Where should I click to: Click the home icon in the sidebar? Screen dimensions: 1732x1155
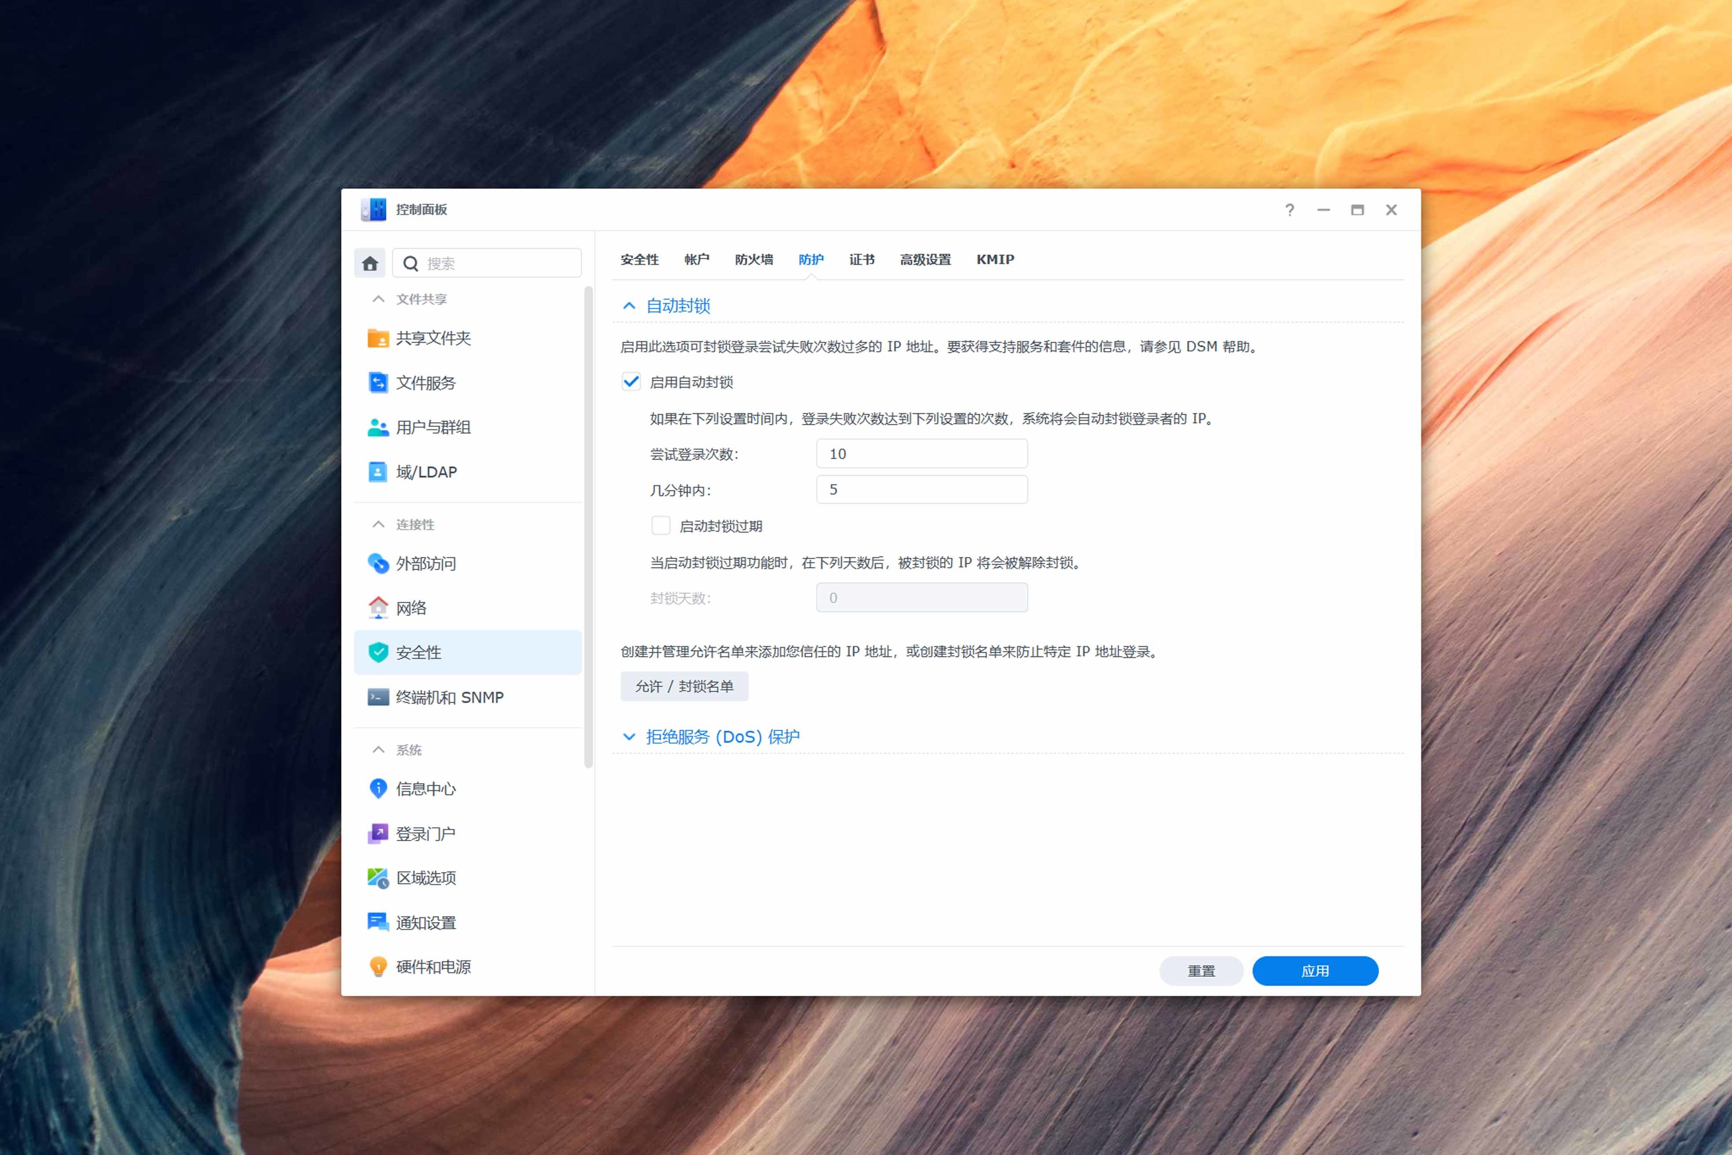pyautogui.click(x=370, y=263)
